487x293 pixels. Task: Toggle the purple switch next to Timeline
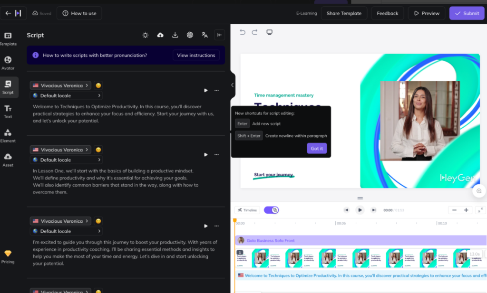point(271,210)
